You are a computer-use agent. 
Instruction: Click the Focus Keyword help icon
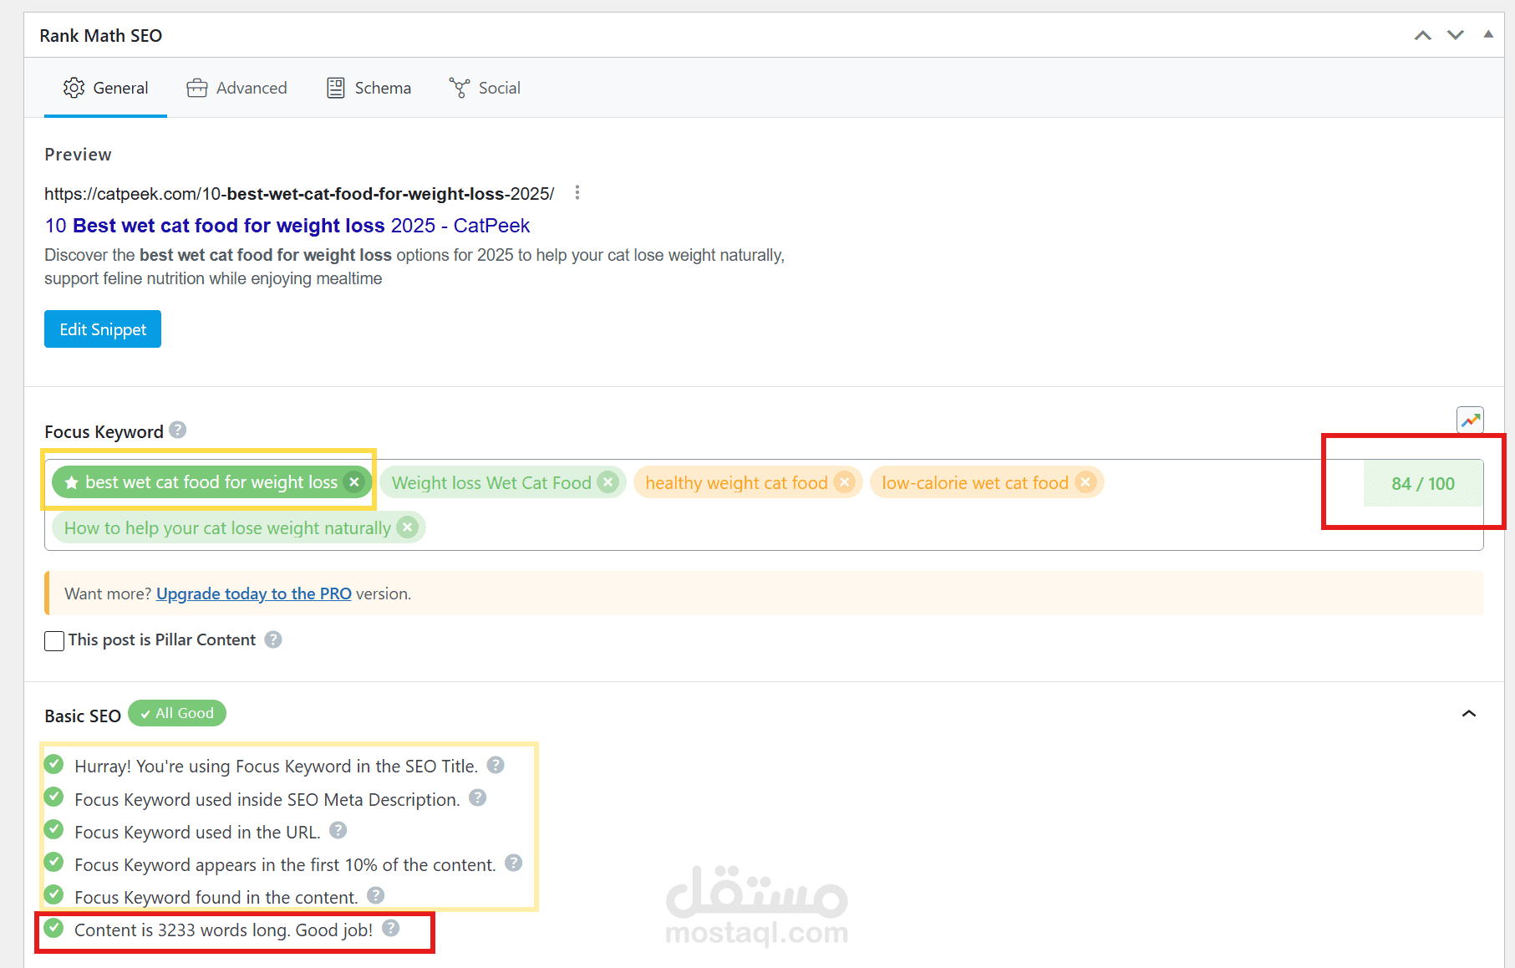click(177, 430)
